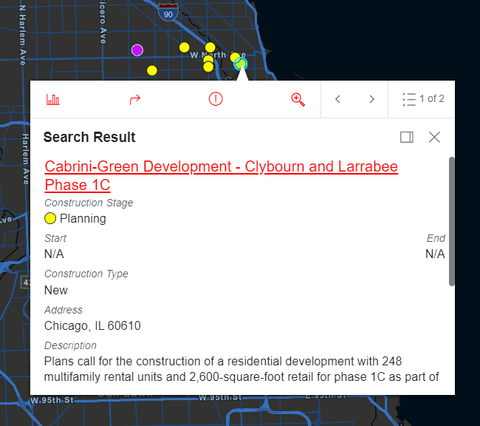Click the lowest-left yellow map marker

151,71
